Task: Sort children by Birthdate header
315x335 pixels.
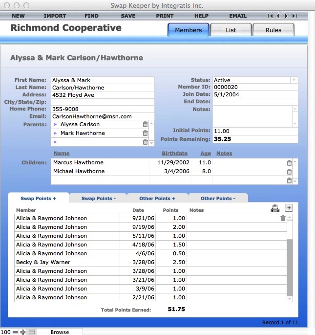Action: [174, 153]
